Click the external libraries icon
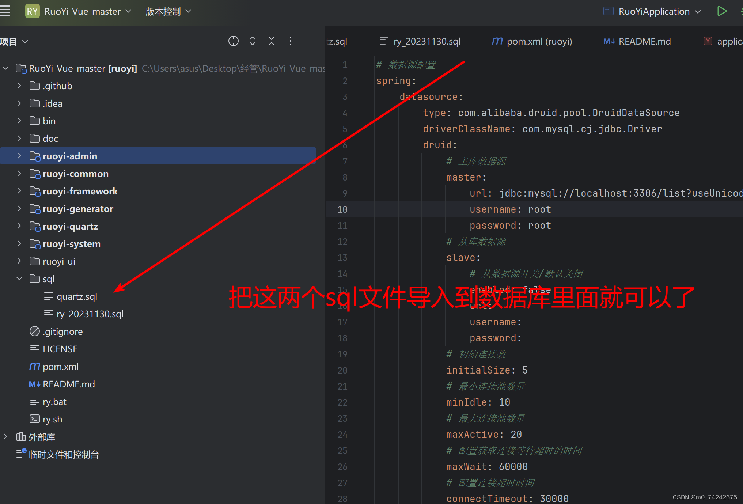The height and width of the screenshot is (504, 743). coord(21,436)
